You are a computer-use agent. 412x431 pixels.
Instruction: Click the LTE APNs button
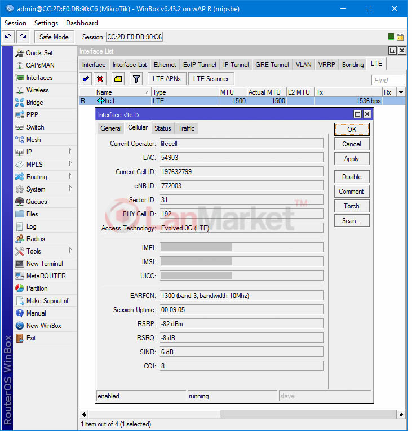tap(167, 79)
